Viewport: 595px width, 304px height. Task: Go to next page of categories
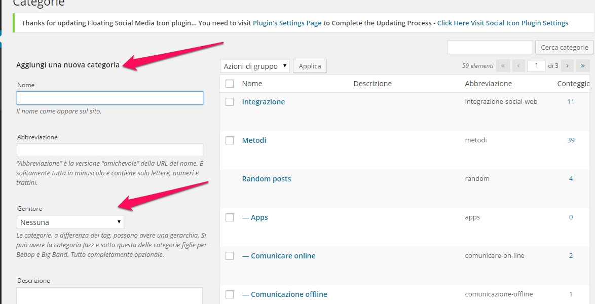[x=568, y=66]
